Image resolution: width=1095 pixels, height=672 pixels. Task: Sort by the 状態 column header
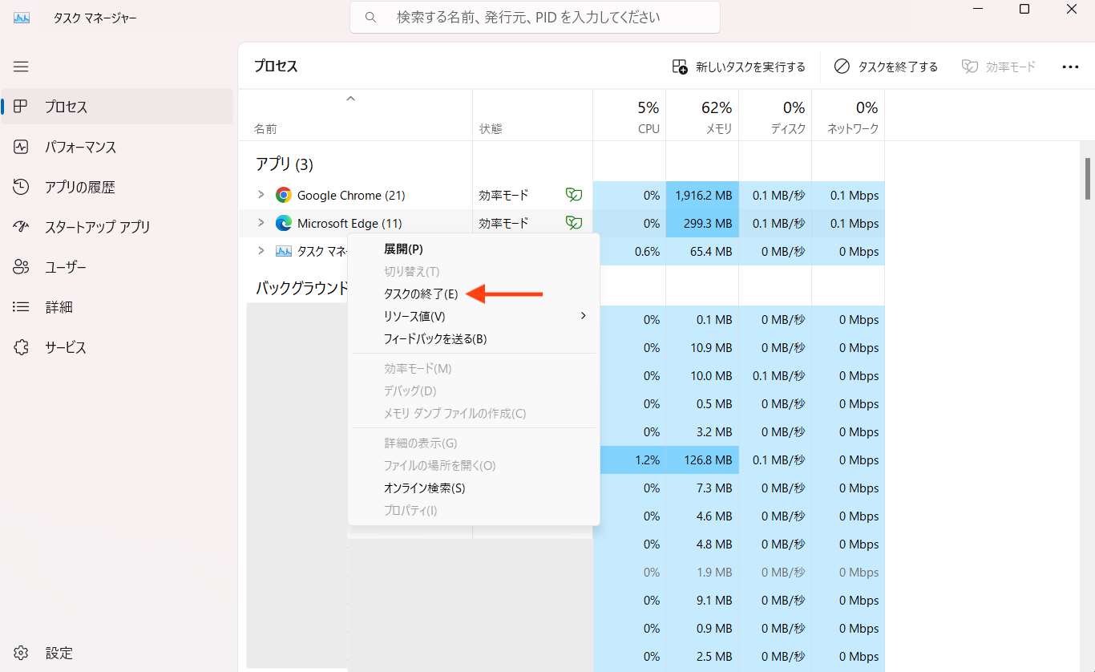[532, 115]
